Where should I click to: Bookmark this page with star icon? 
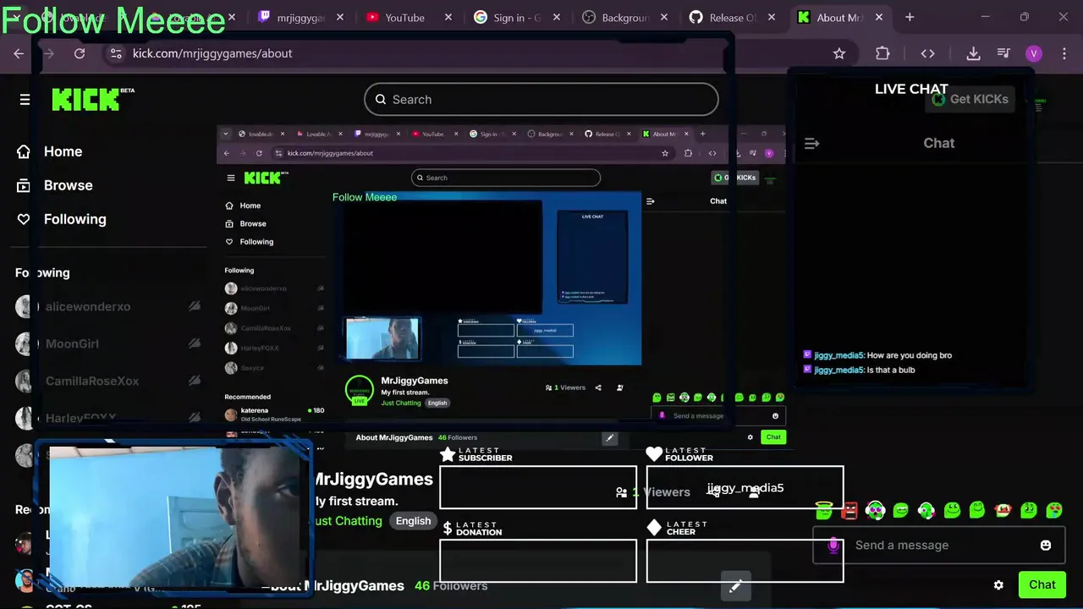[839, 53]
